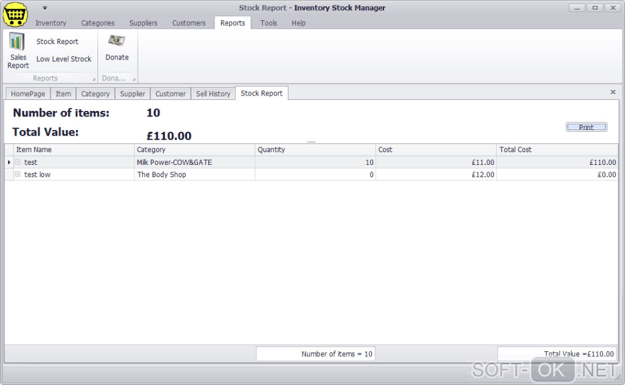Viewport: 625px width, 385px height.
Task: Select the Stock Report document tab
Action: (262, 93)
